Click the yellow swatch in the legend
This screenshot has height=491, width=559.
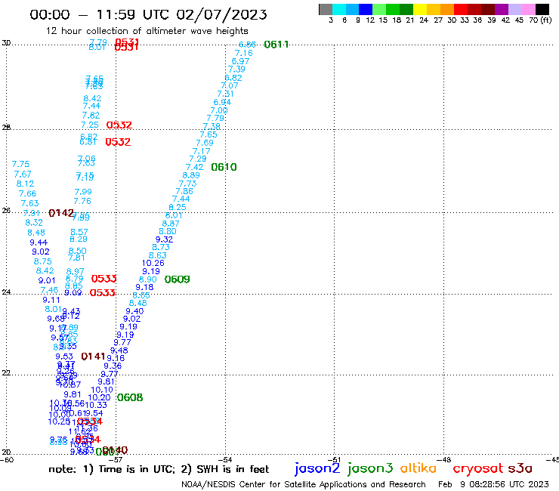tap(420, 9)
